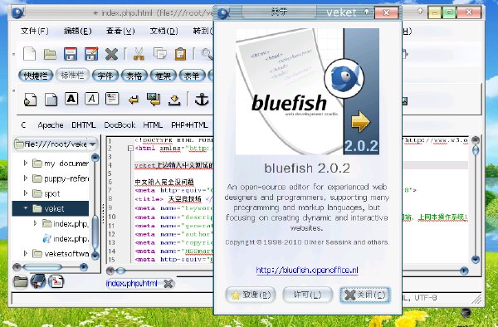Toggle the 标准栏 standard bar pill

(x=72, y=76)
